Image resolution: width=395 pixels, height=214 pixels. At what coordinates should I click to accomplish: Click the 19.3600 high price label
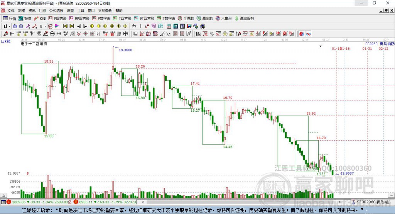[125, 50]
